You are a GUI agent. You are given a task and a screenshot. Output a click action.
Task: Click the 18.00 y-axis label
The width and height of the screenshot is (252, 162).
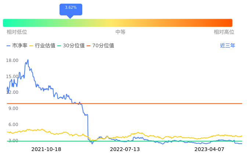pos(12,60)
